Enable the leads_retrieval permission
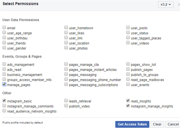This screenshot has height=130, width=180. 66,100
